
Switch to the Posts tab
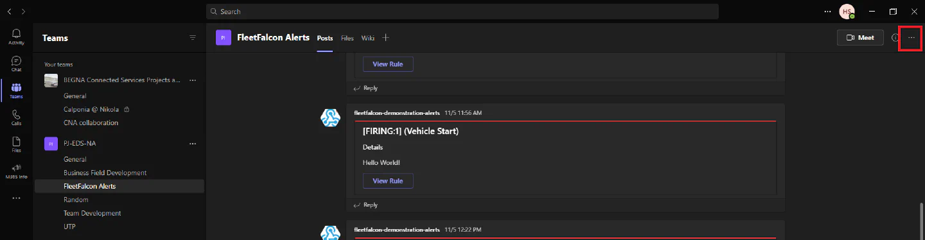pyautogui.click(x=325, y=38)
